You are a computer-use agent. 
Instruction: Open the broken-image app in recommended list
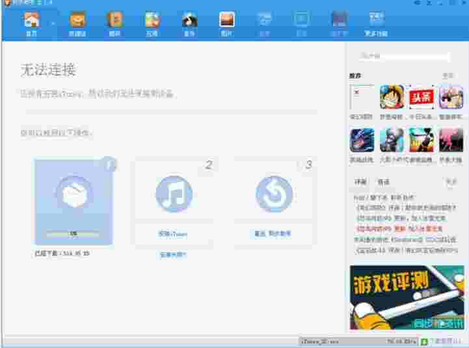click(362, 98)
